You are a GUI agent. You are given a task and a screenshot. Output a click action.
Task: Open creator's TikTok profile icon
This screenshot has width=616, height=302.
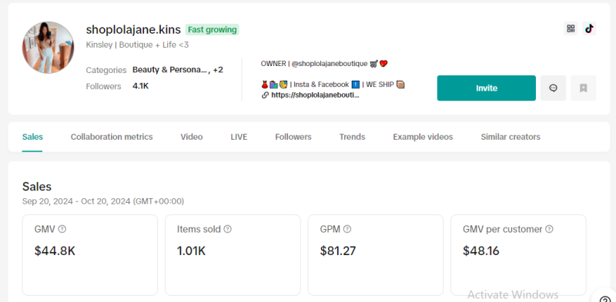pos(589,28)
